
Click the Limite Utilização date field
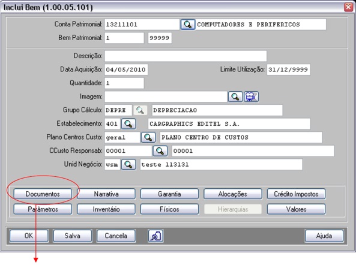pos(289,70)
